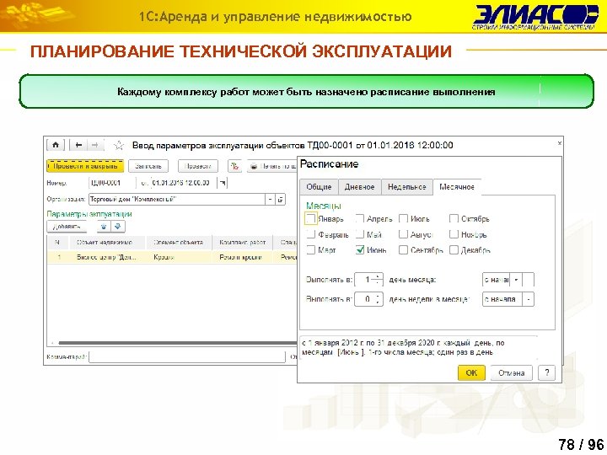607x455 pixels.
Task: Switch to the Дневное tab
Action: [360, 187]
